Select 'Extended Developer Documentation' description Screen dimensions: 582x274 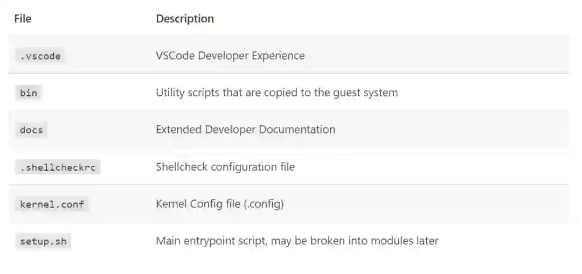click(245, 130)
